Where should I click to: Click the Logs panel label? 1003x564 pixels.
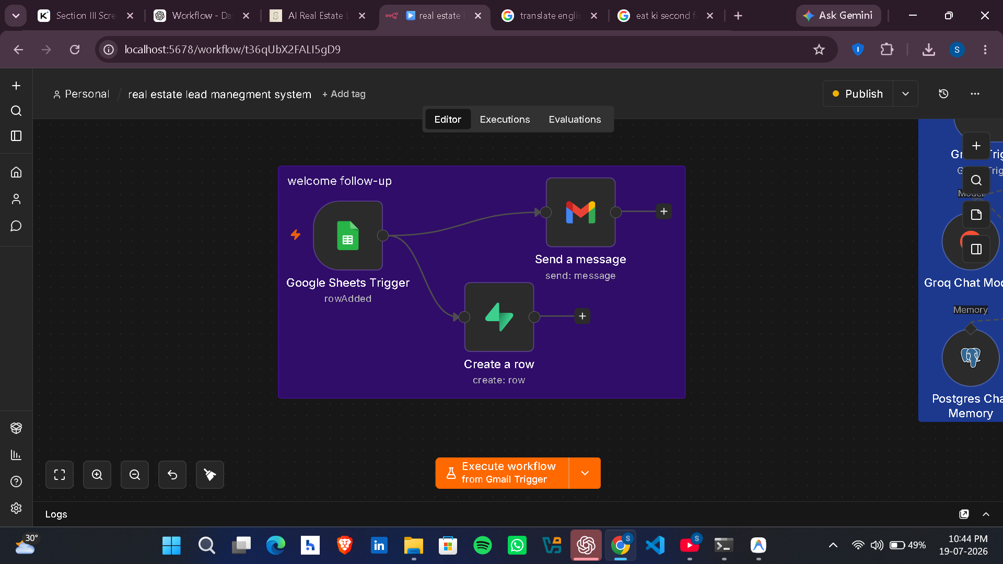click(56, 514)
